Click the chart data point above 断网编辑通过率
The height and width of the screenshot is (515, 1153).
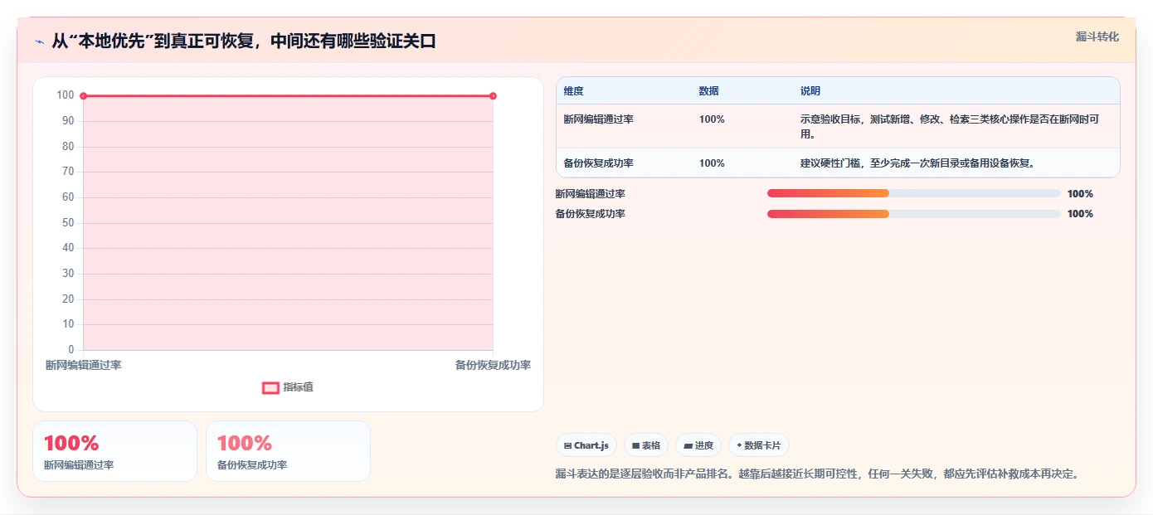pos(83,96)
